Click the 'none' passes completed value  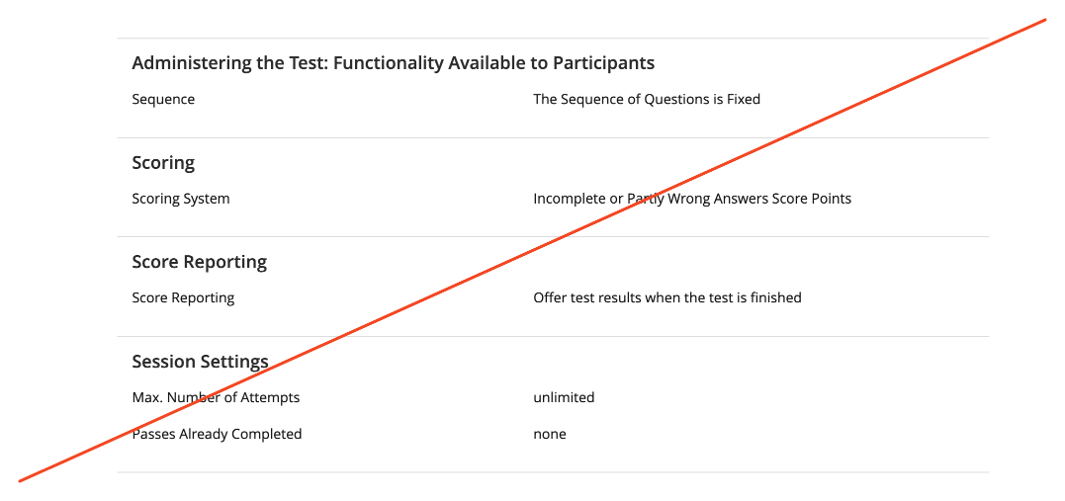pyautogui.click(x=549, y=434)
